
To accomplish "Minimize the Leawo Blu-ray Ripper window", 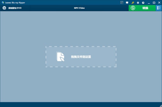I will [149, 3].
